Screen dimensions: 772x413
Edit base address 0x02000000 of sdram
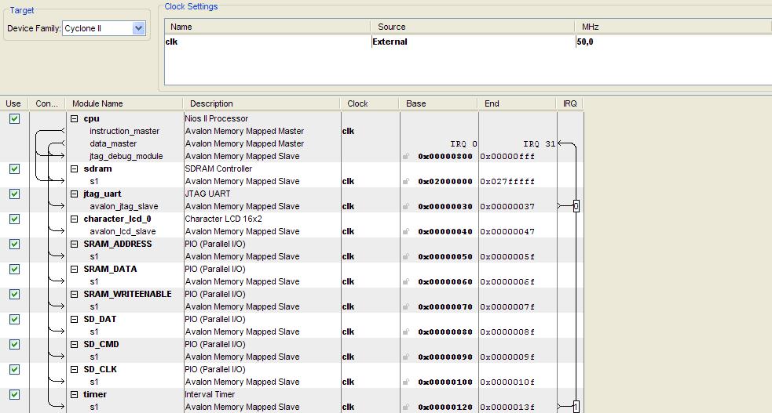coord(445,181)
